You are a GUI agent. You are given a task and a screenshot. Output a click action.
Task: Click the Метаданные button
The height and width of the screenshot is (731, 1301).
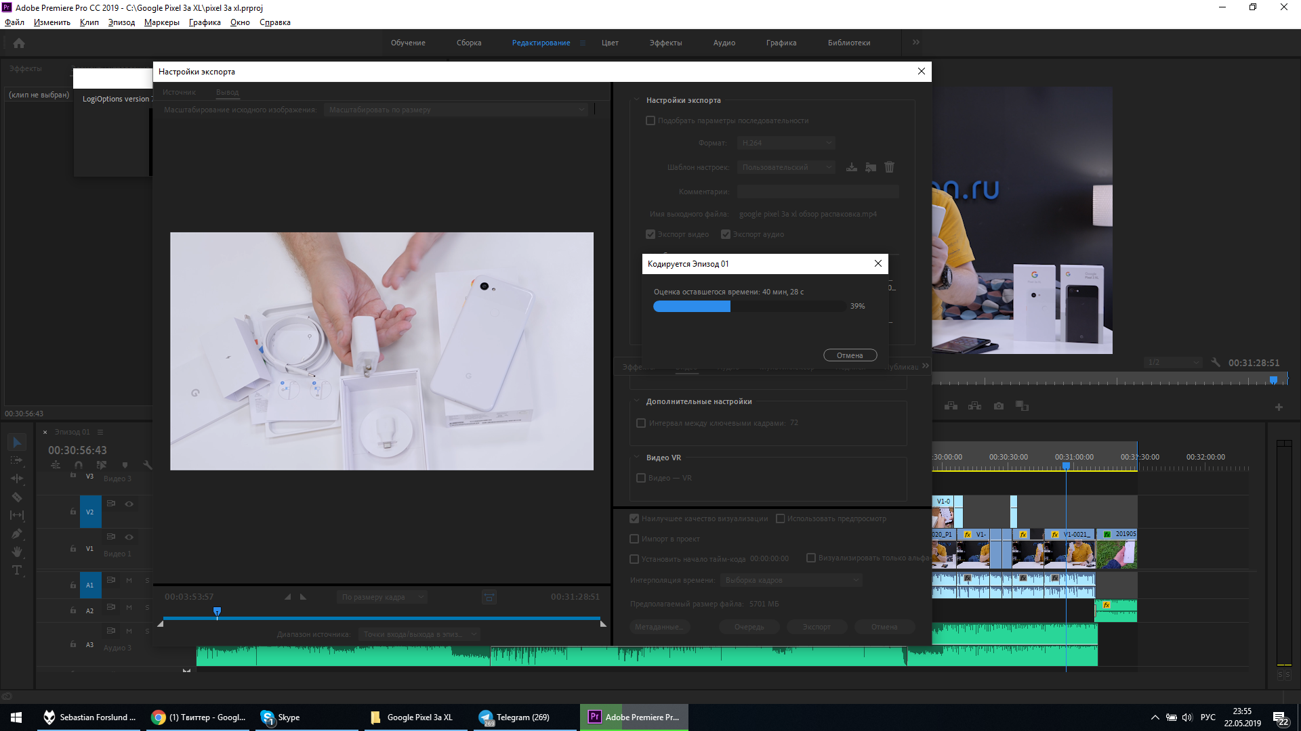pos(659,627)
